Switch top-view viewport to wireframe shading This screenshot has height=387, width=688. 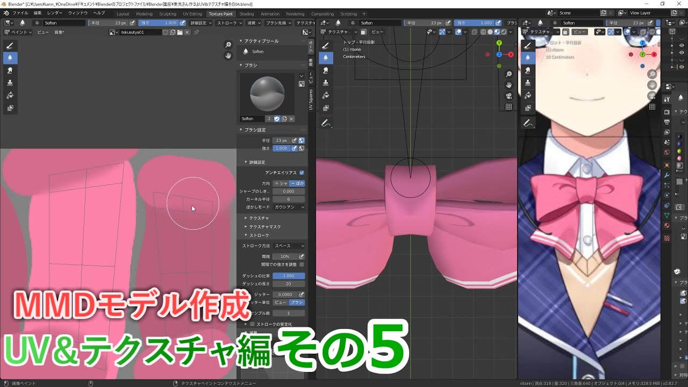pos(483,32)
